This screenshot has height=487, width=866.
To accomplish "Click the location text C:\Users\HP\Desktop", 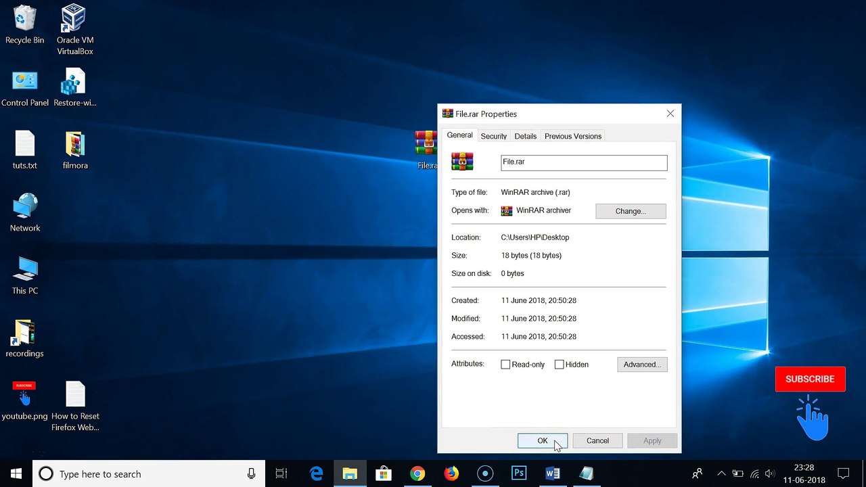I will (535, 237).
